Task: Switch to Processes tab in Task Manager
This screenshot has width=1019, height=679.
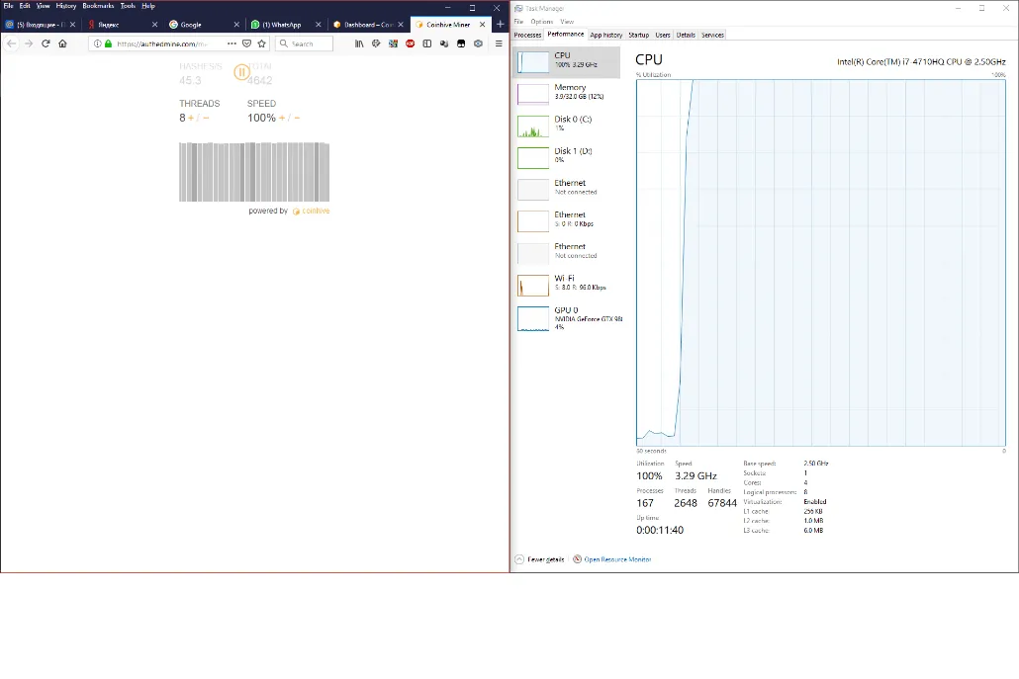Action: pyautogui.click(x=527, y=35)
